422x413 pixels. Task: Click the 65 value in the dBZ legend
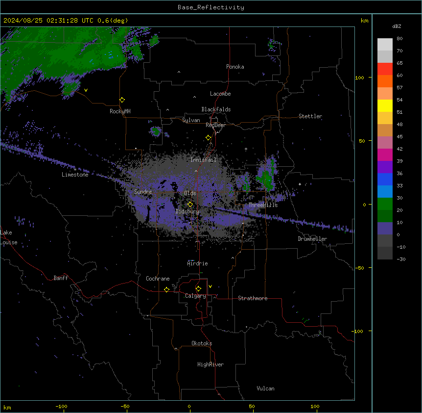[399, 63]
